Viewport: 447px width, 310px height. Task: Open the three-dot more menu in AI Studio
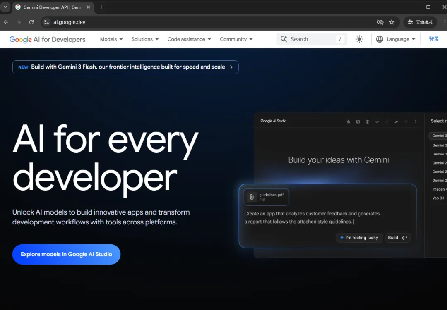coord(415,122)
